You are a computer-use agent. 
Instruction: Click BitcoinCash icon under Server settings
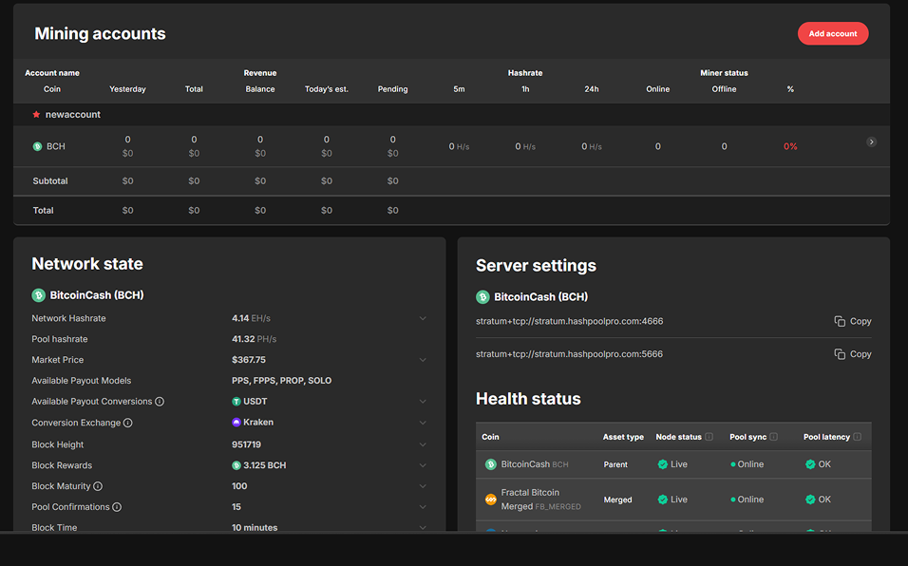(482, 297)
